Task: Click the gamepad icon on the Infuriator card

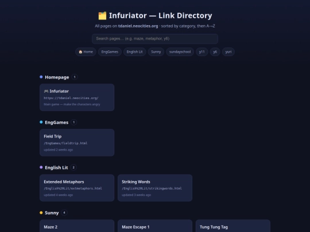Action: [46, 91]
